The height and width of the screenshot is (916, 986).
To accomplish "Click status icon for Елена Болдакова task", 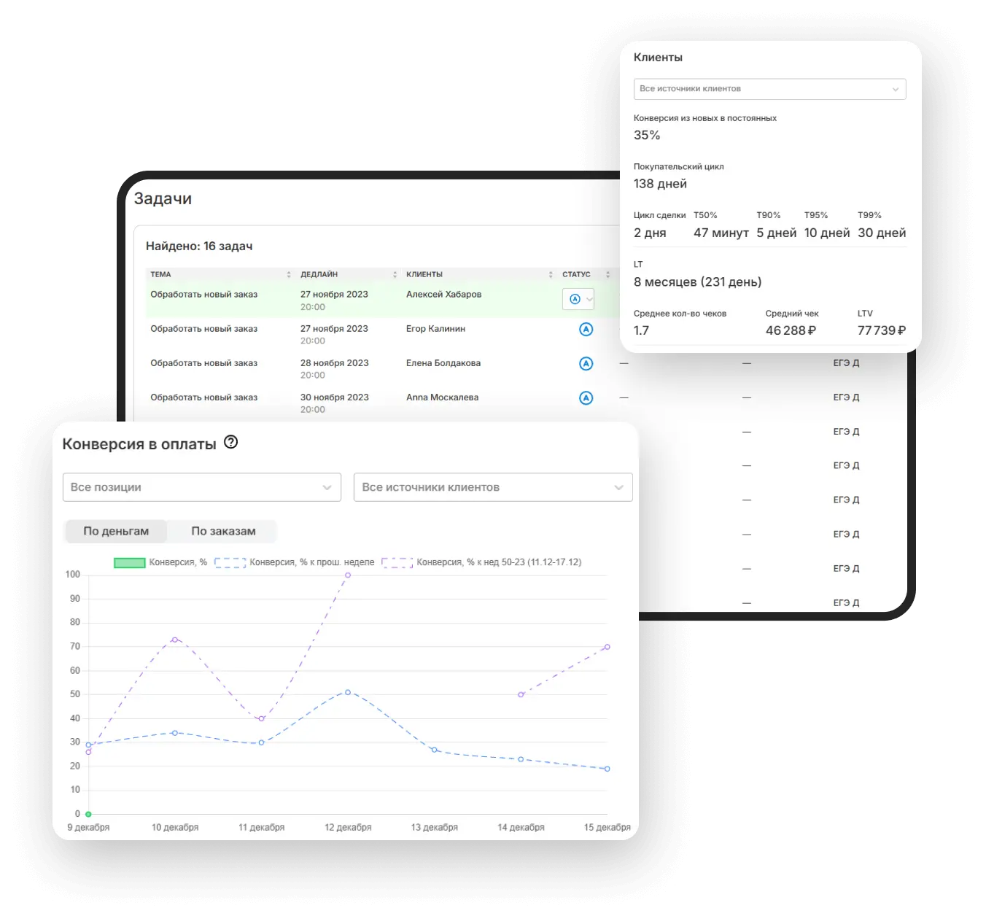I will click(586, 364).
